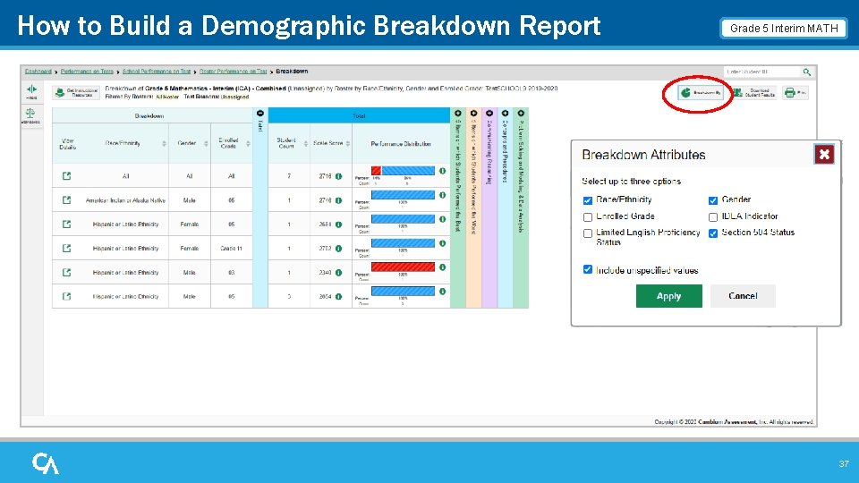Uncheck the Race/Ethnicity checkbox
Screen dimensions: 859x483
pyautogui.click(x=587, y=200)
